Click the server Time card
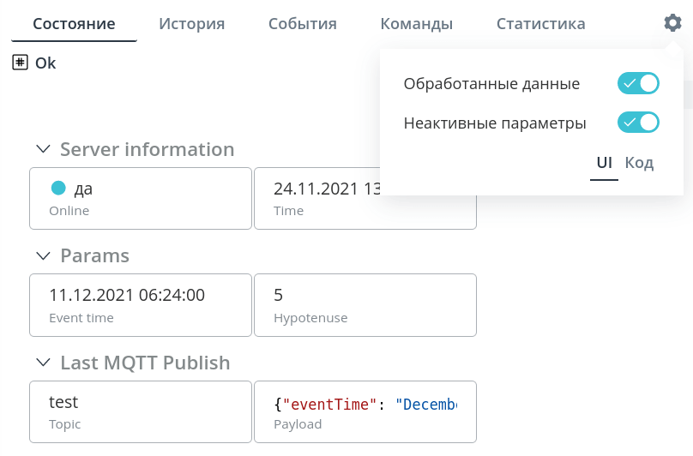 [x=365, y=198]
